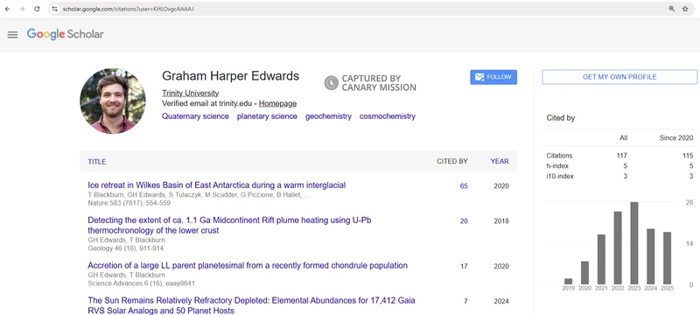Select the geochemistry interest tag
The image size is (700, 315).
(x=329, y=116)
